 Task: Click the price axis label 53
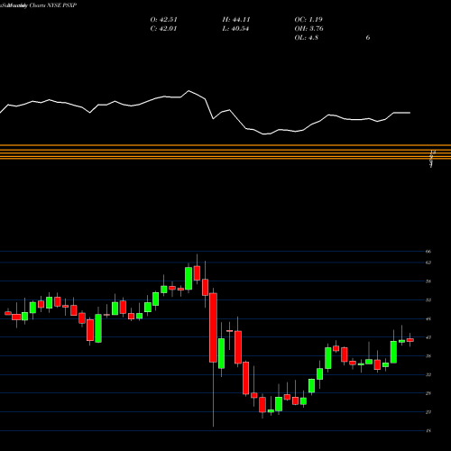[428, 300]
